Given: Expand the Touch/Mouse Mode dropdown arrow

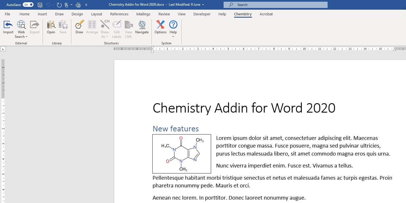Looking at the screenshot, I should pyautogui.click(x=71, y=5).
